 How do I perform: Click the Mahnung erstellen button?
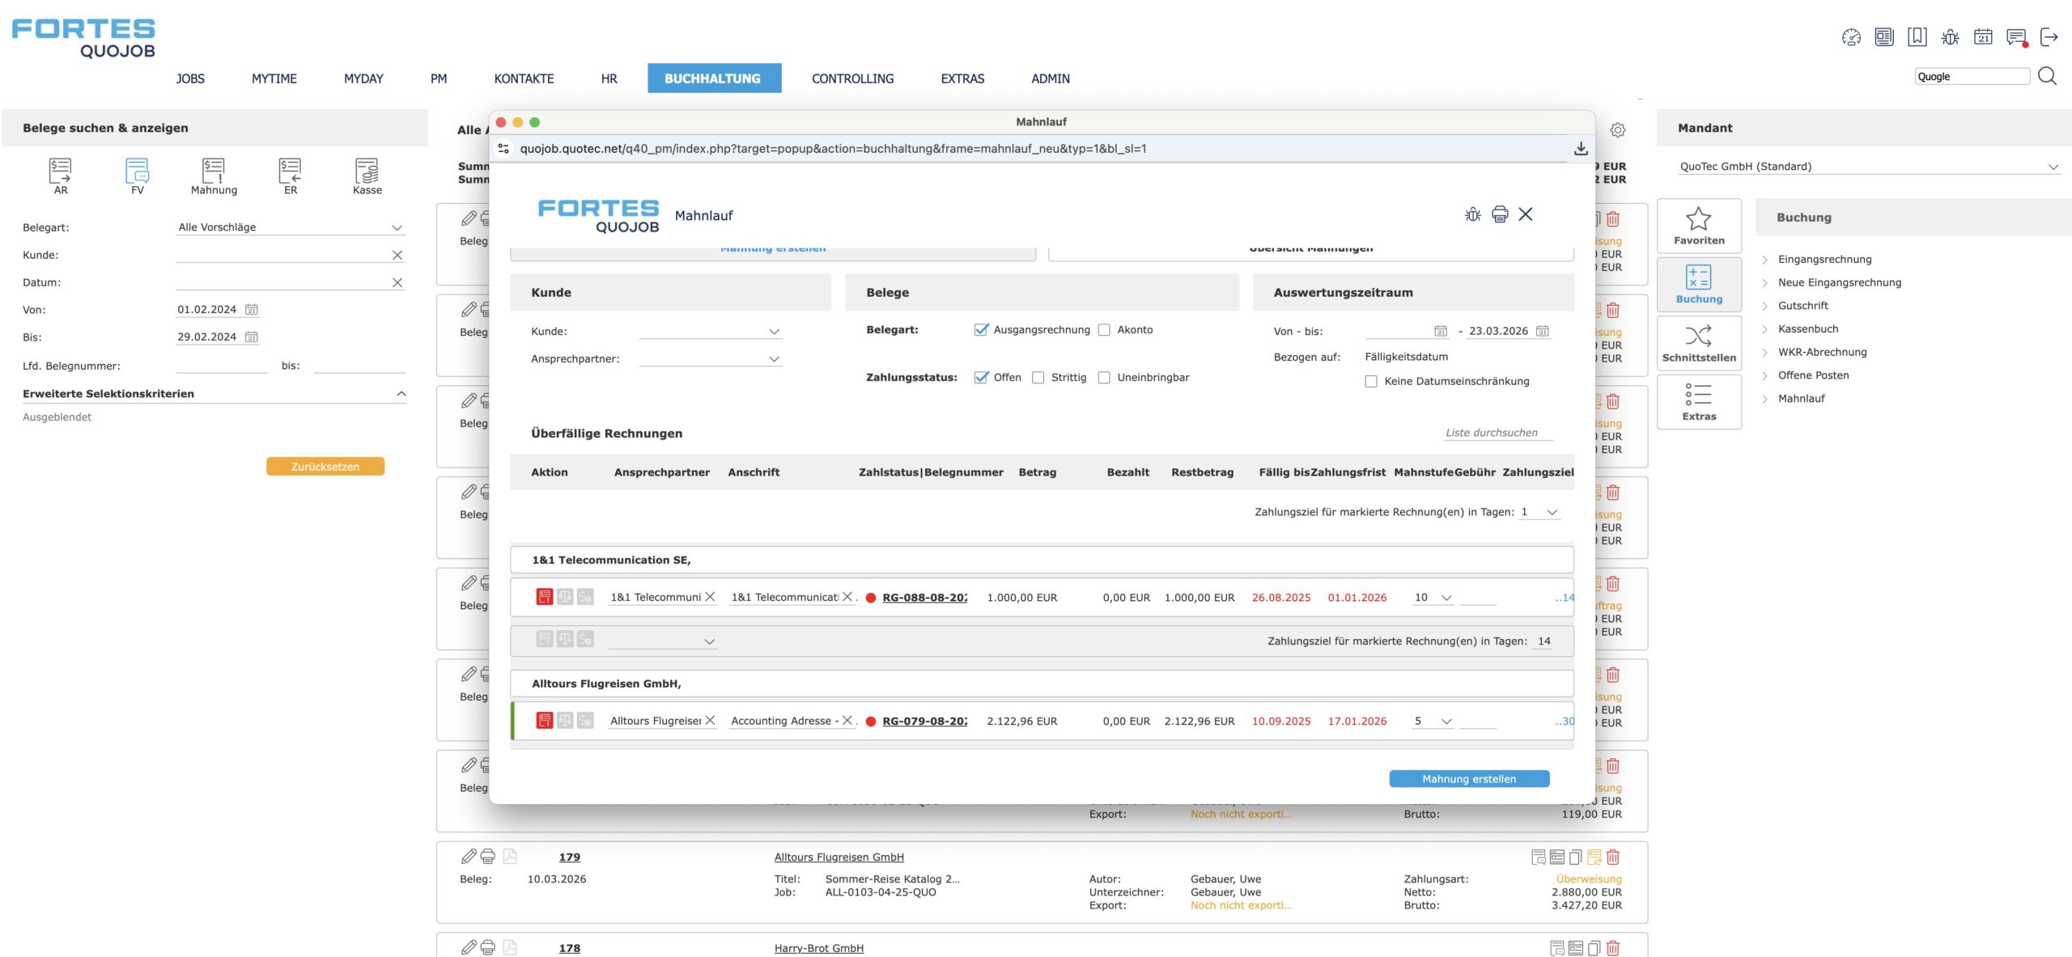point(1468,779)
